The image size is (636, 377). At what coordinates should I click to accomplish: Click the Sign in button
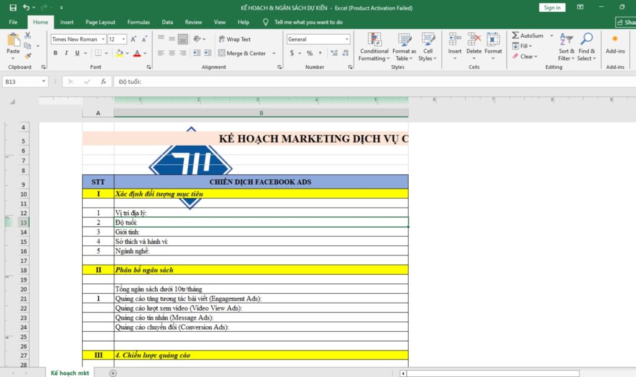[x=552, y=7]
